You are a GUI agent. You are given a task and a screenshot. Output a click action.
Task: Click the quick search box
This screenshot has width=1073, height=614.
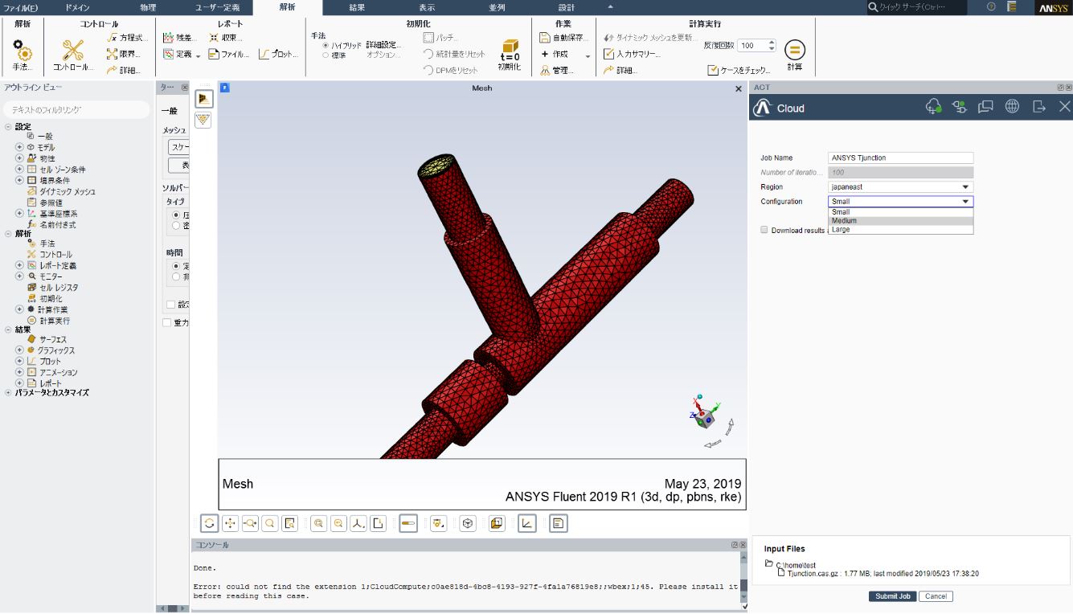tap(916, 7)
